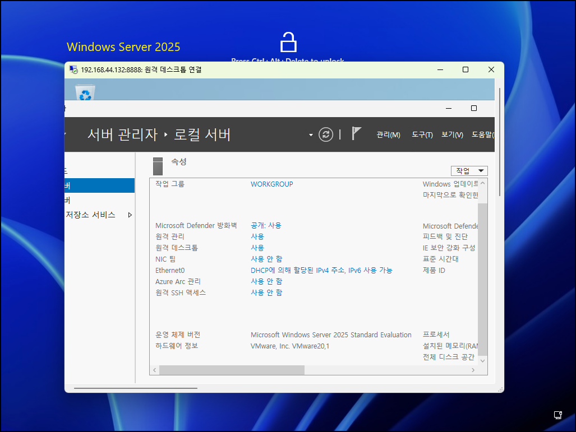Click the WORKGROUP link
The image size is (576, 432).
click(x=272, y=184)
